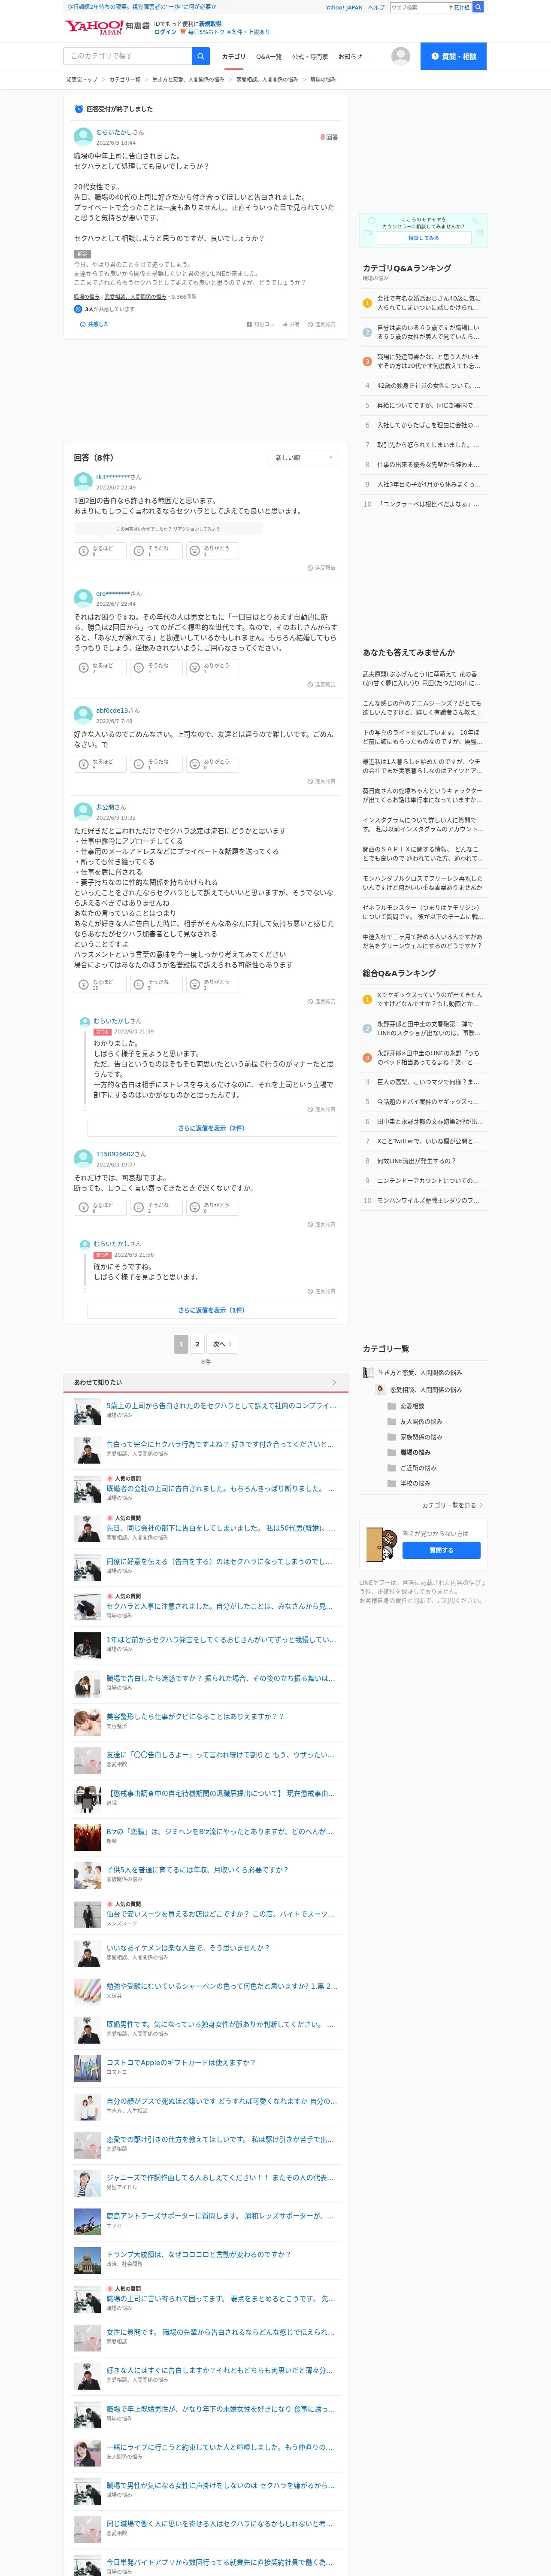
Task: Click なるほど reaction on tk3 answer
Action: [x=101, y=551]
